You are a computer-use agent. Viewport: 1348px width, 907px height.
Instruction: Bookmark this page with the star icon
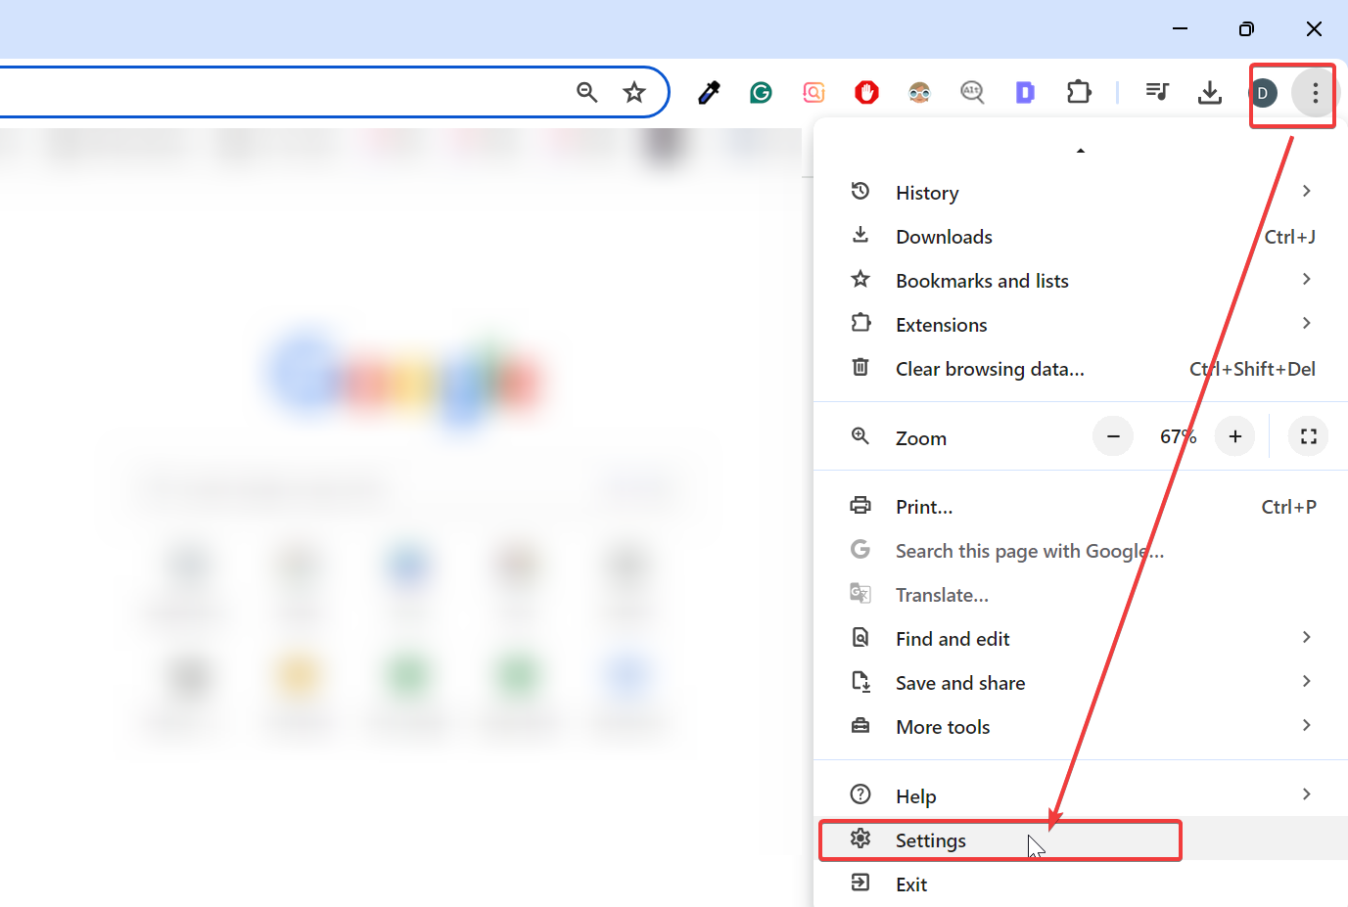[634, 91]
